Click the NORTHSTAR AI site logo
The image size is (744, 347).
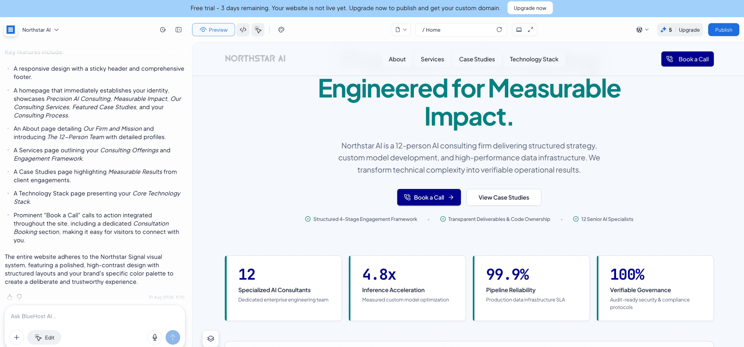click(x=255, y=58)
